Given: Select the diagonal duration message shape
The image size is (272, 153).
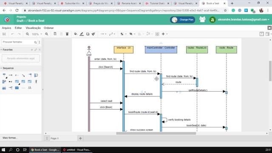Looking at the screenshot, I should [x=23, y=75].
